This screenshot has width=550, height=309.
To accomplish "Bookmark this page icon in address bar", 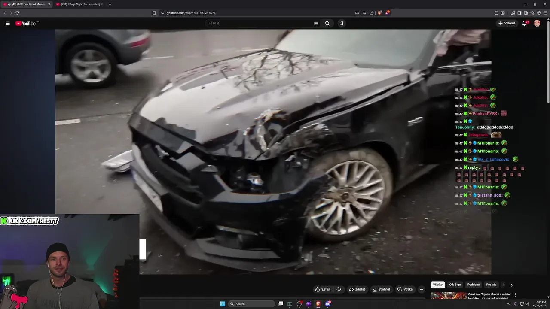I will (154, 13).
